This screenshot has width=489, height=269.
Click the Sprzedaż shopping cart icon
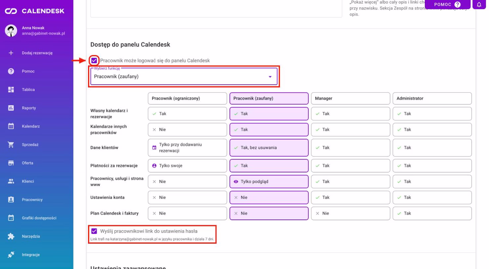click(x=11, y=144)
